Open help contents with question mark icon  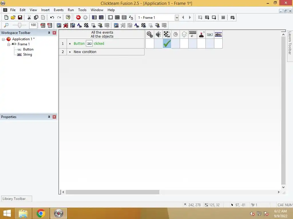pyautogui.click(x=68, y=17)
